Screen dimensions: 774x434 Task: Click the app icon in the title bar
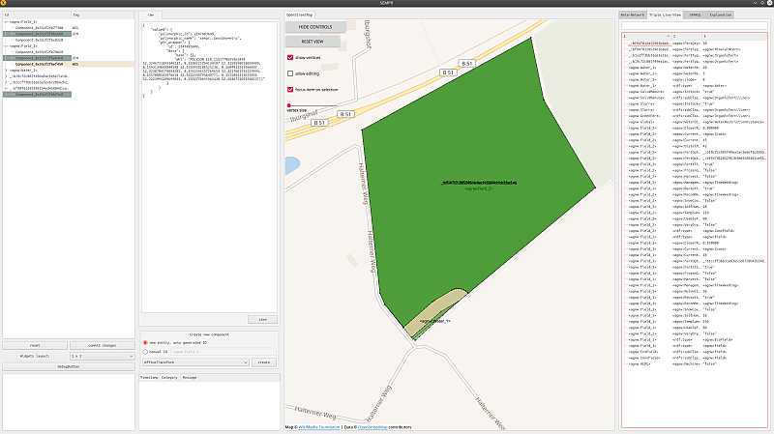pyautogui.click(x=3, y=3)
